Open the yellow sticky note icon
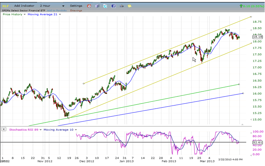Image resolution: width=265 pixels, height=166 pixels. click(x=129, y=6)
